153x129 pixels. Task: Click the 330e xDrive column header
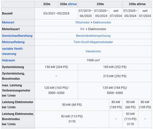click(137, 4)
